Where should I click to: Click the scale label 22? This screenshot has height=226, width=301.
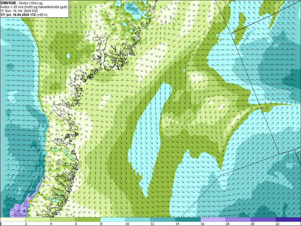(278, 224)
